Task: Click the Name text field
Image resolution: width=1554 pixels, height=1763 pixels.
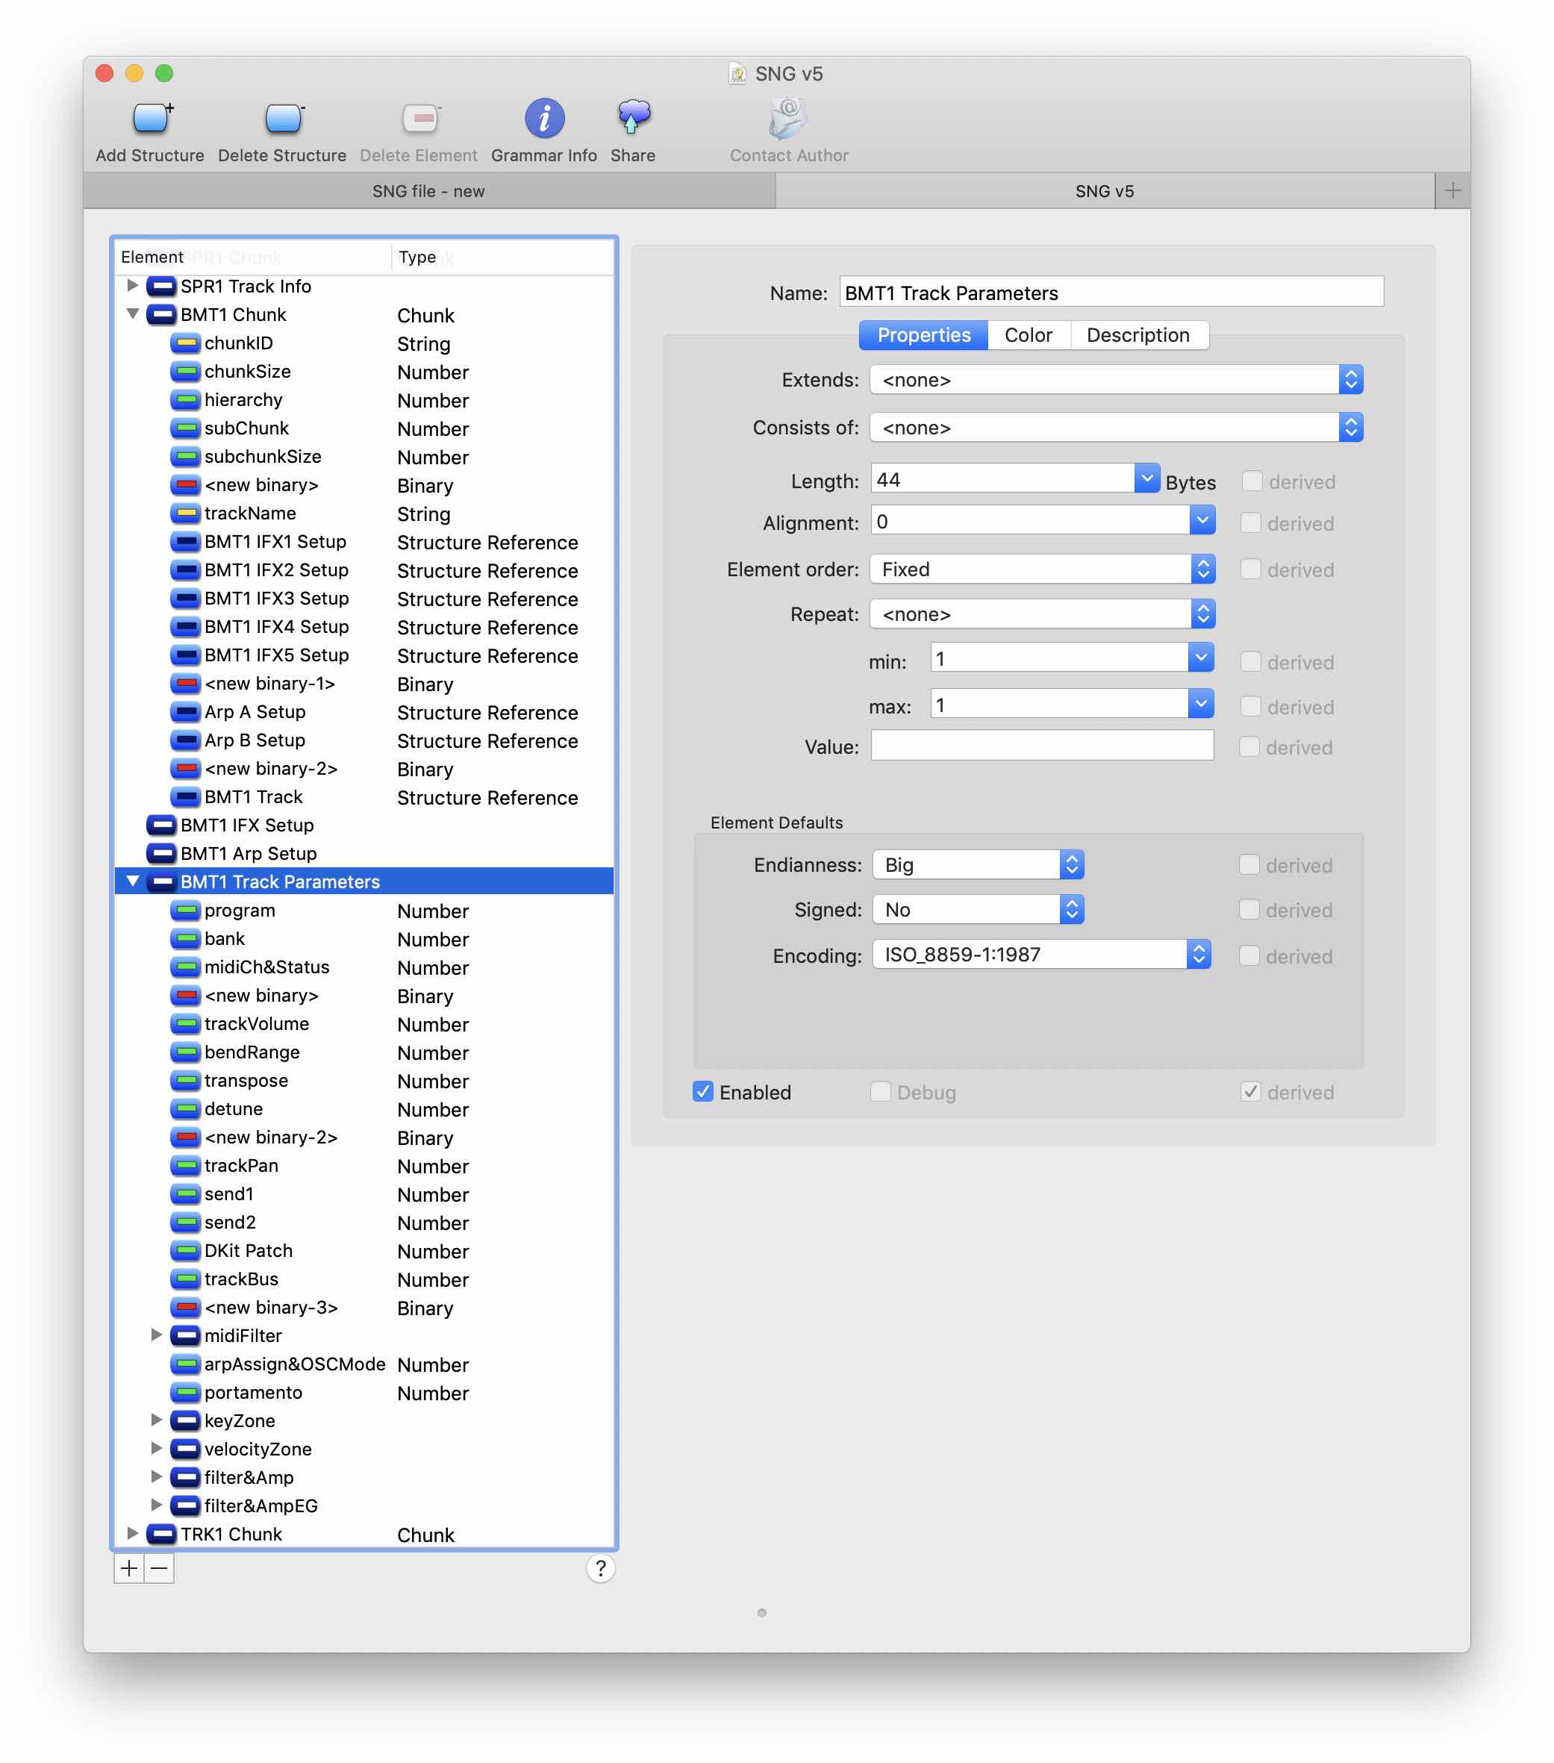Action: [x=1111, y=293]
